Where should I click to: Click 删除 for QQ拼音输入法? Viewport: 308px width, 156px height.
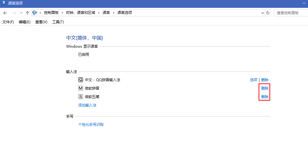[x=265, y=80]
